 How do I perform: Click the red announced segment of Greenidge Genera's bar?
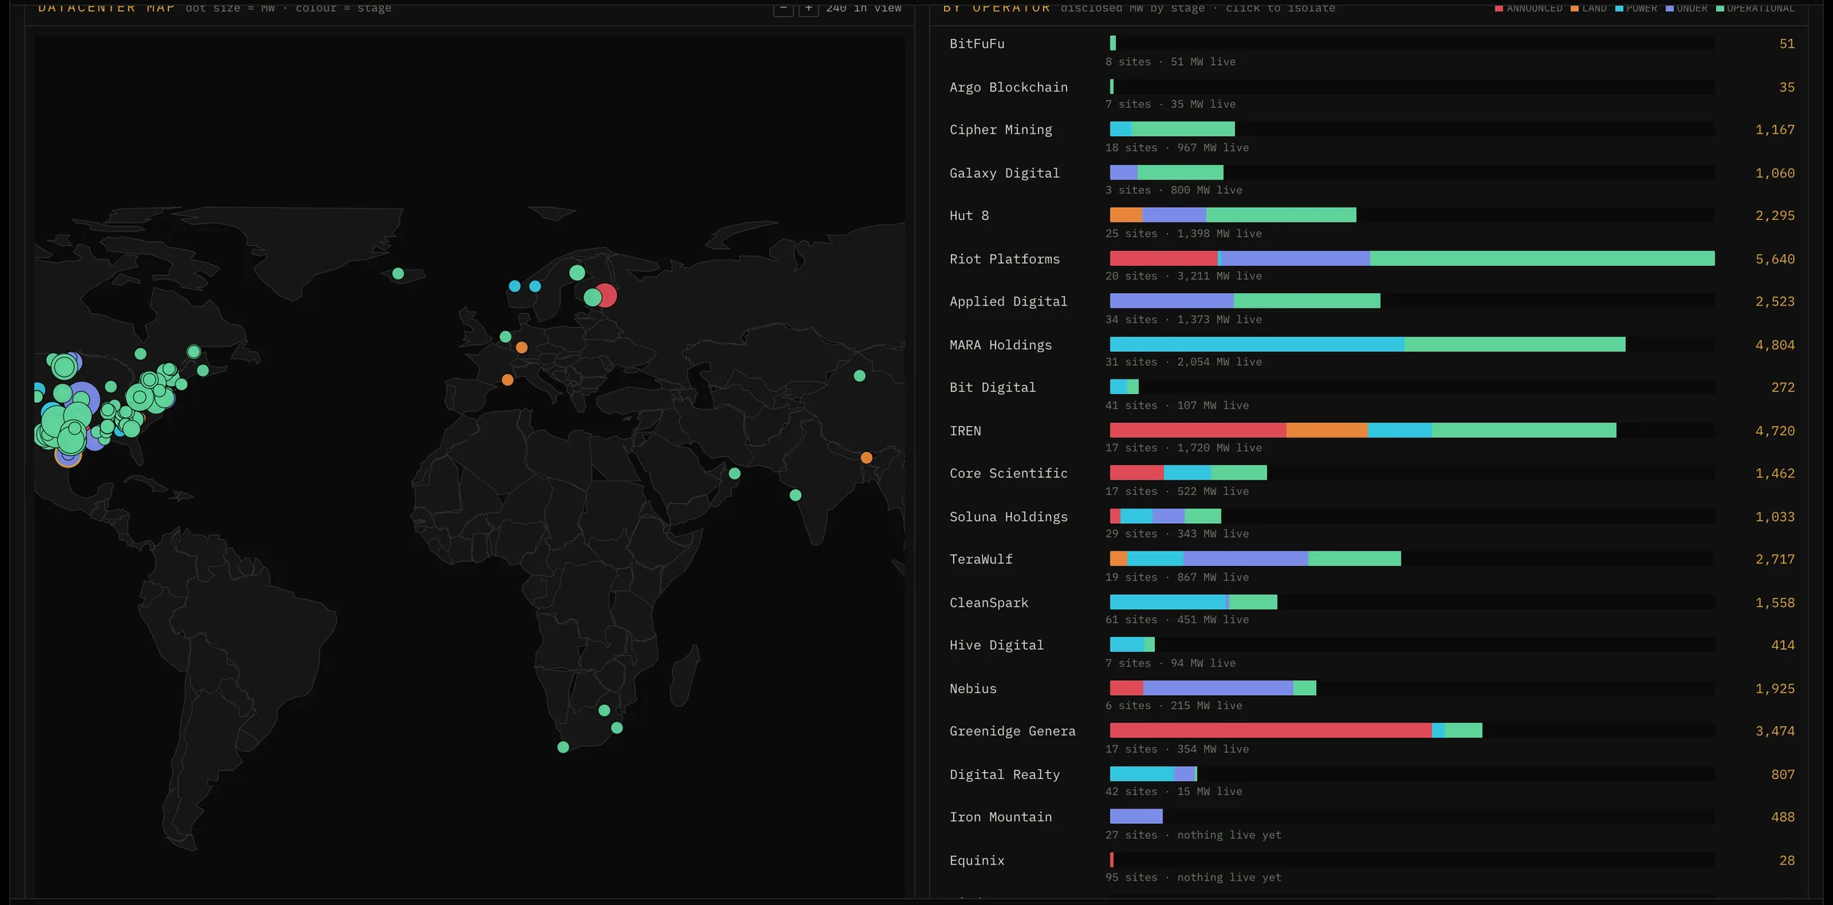point(1271,731)
